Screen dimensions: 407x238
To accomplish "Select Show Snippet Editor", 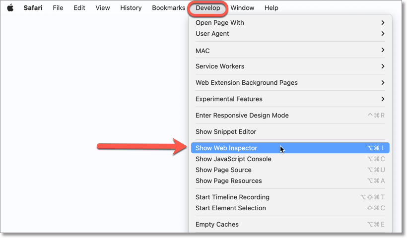I will point(290,132).
